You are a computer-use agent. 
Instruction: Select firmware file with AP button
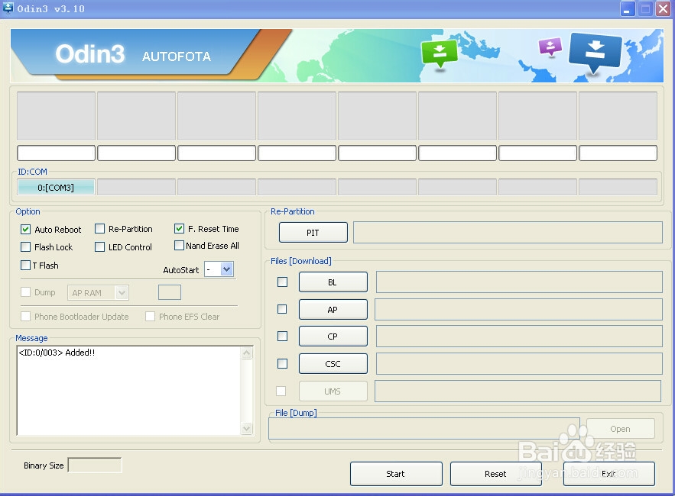coord(333,310)
